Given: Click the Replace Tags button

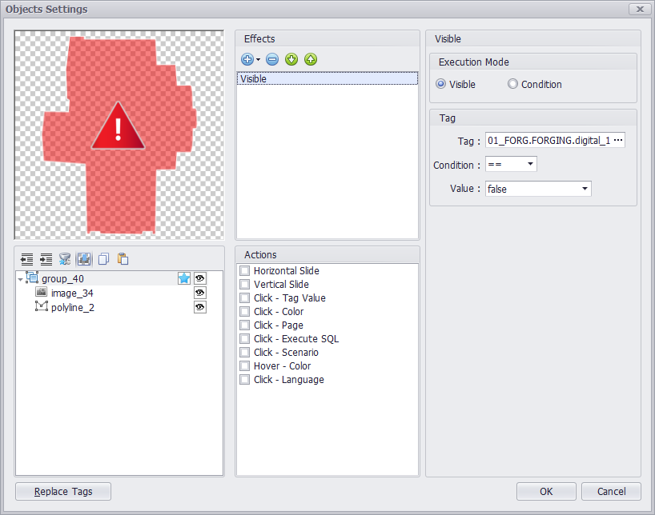Looking at the screenshot, I should tap(63, 491).
